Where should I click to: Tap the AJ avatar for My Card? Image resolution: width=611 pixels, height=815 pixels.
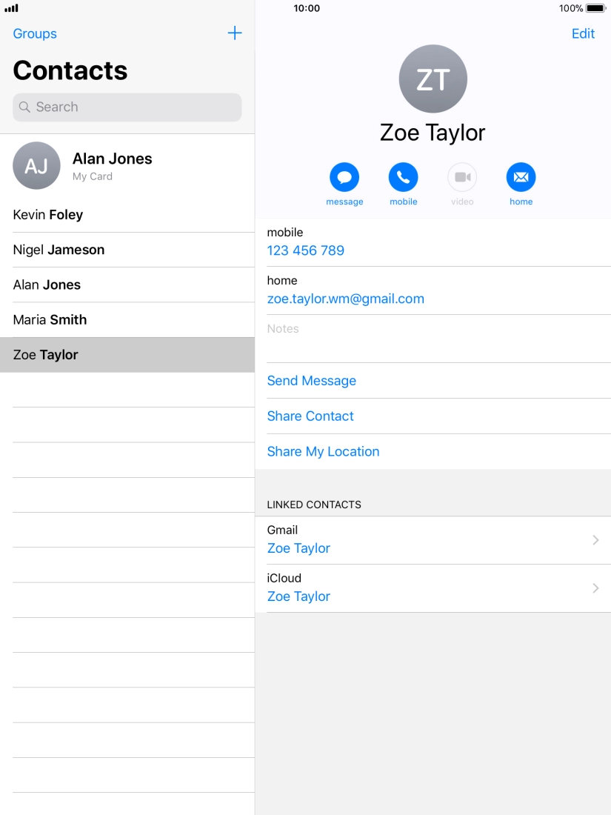(36, 166)
